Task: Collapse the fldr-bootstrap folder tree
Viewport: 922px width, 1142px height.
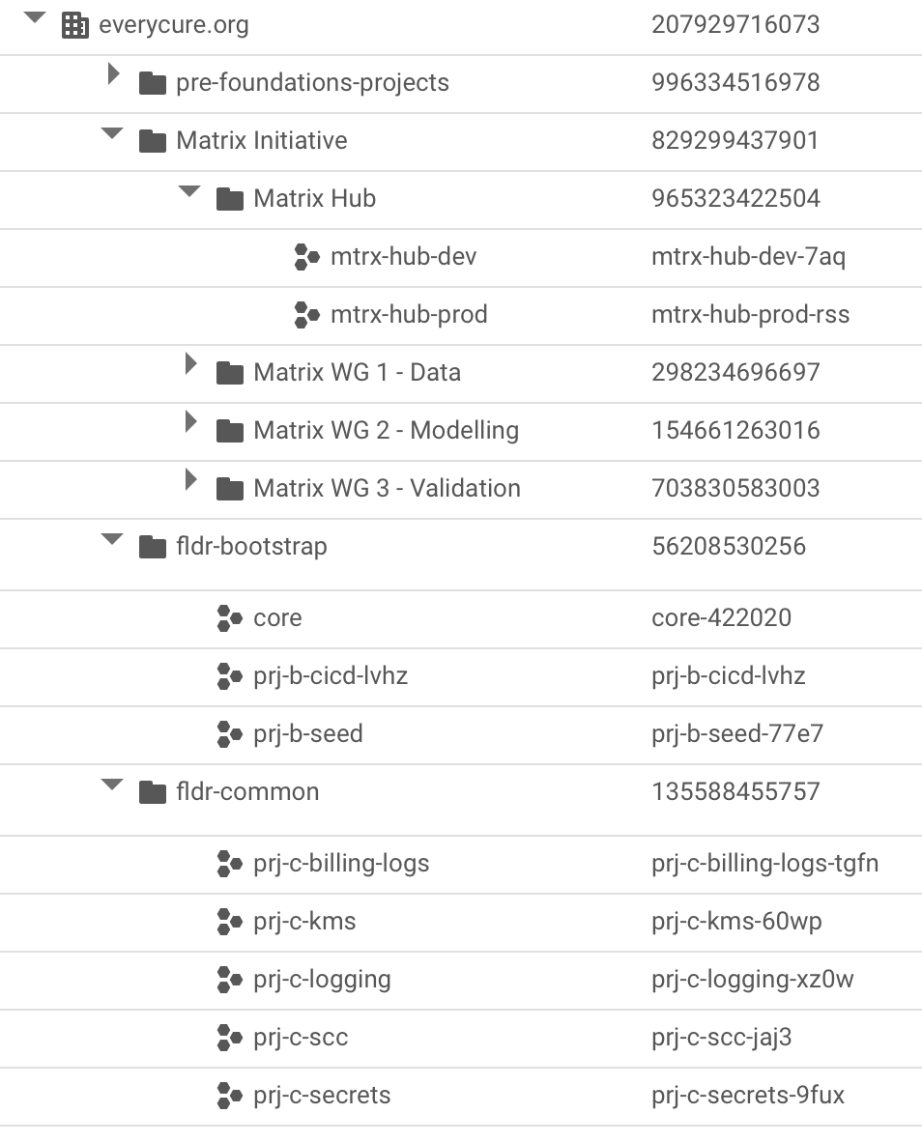Action: pyautogui.click(x=112, y=540)
